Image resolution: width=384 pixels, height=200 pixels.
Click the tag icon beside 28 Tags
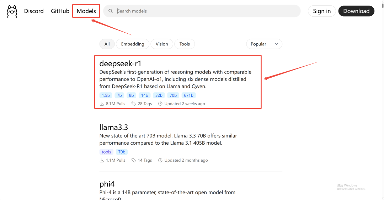tap(133, 104)
